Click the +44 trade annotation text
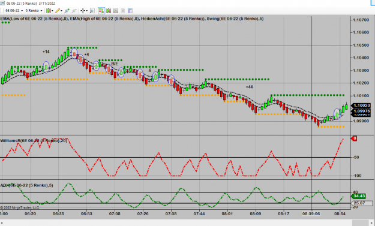Image resolution: width=375 pixels, height=226 pixels. tap(249, 87)
